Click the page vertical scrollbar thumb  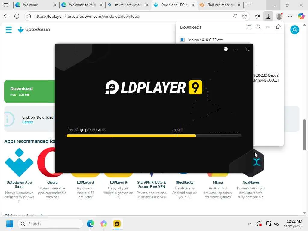coord(304,135)
